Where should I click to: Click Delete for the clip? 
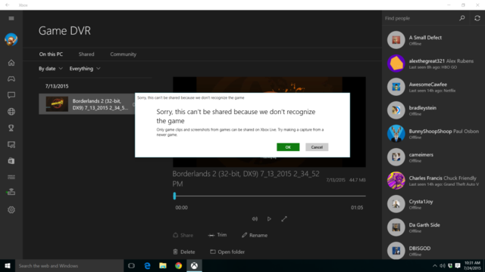click(x=184, y=252)
